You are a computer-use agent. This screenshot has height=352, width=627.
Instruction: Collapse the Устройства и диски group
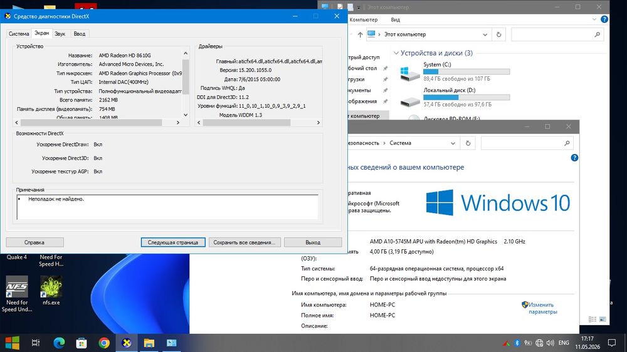[x=396, y=53]
